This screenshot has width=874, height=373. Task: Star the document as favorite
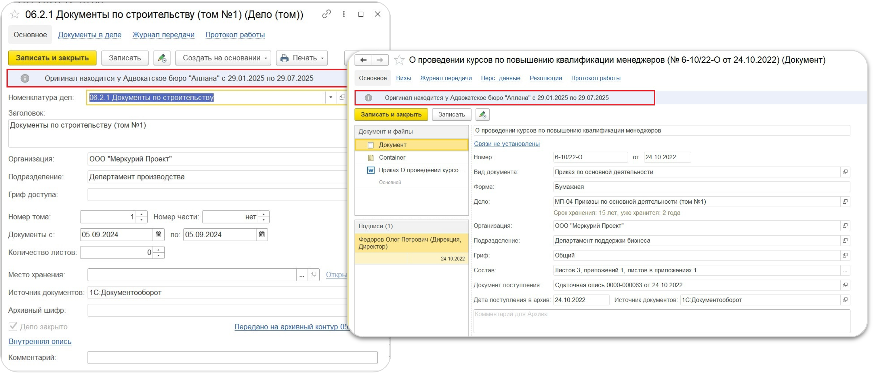(399, 60)
